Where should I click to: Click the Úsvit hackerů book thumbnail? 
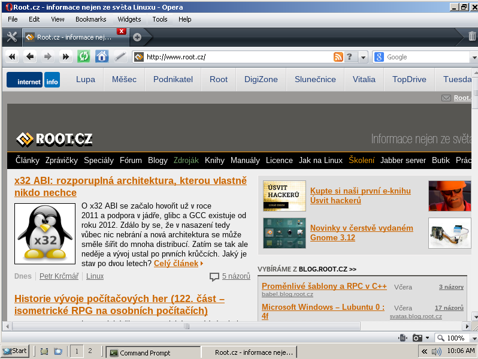(x=285, y=196)
